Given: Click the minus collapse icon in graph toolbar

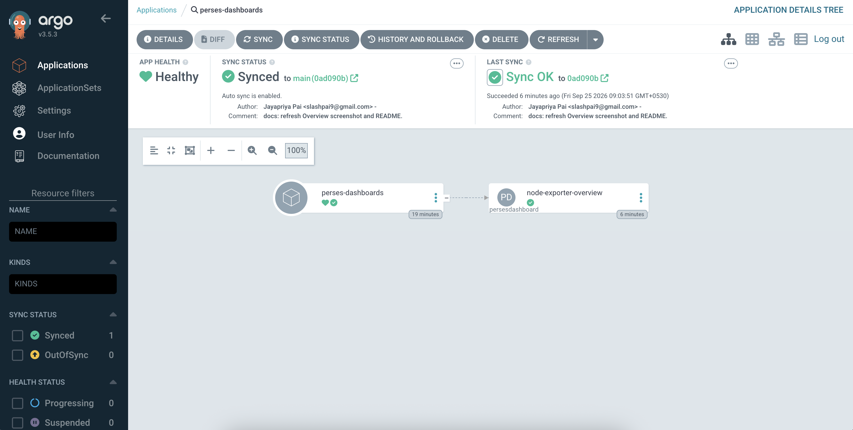Looking at the screenshot, I should pyautogui.click(x=231, y=150).
